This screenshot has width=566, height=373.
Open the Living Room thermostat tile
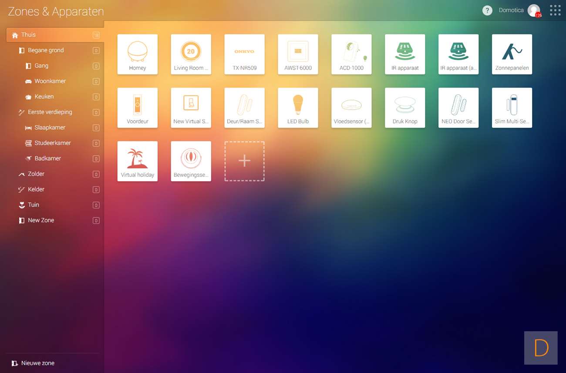[x=191, y=54]
